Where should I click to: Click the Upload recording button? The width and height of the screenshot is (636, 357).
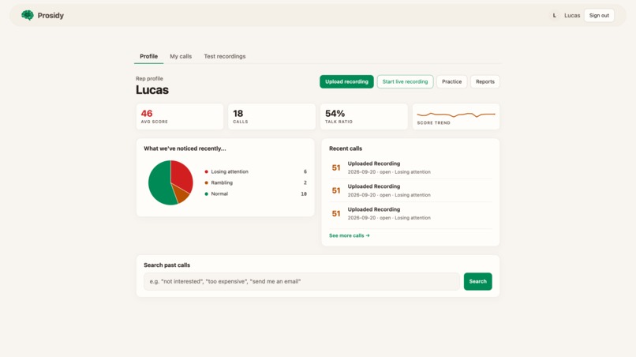(x=346, y=81)
